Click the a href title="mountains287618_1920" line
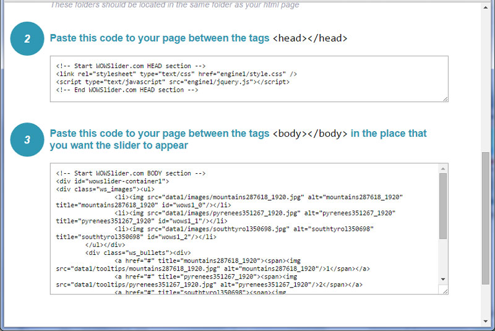Viewport: 495px width, 331px height. click(207, 260)
